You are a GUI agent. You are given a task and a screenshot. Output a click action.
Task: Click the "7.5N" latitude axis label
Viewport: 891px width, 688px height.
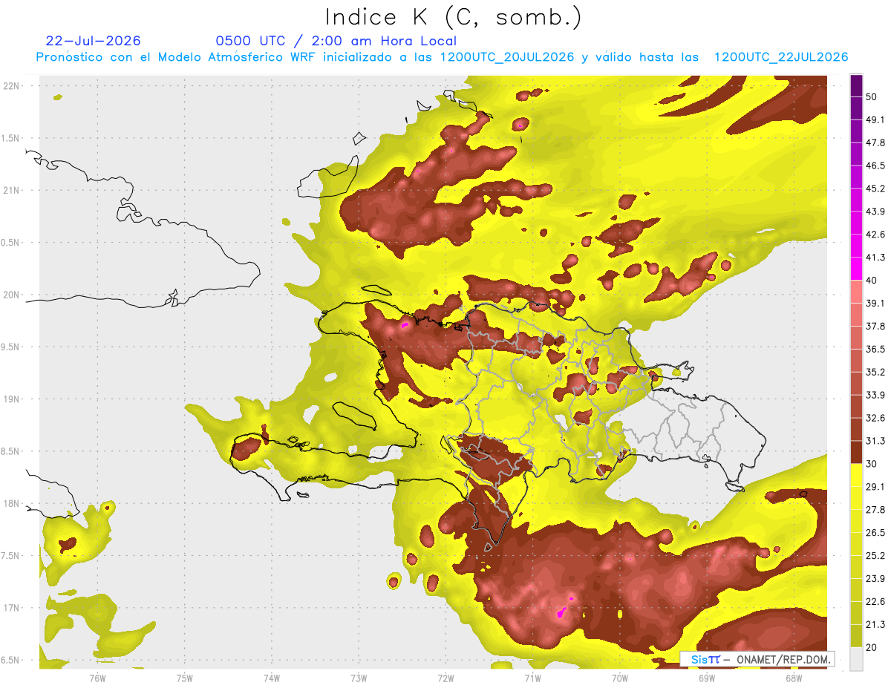tap(10, 555)
